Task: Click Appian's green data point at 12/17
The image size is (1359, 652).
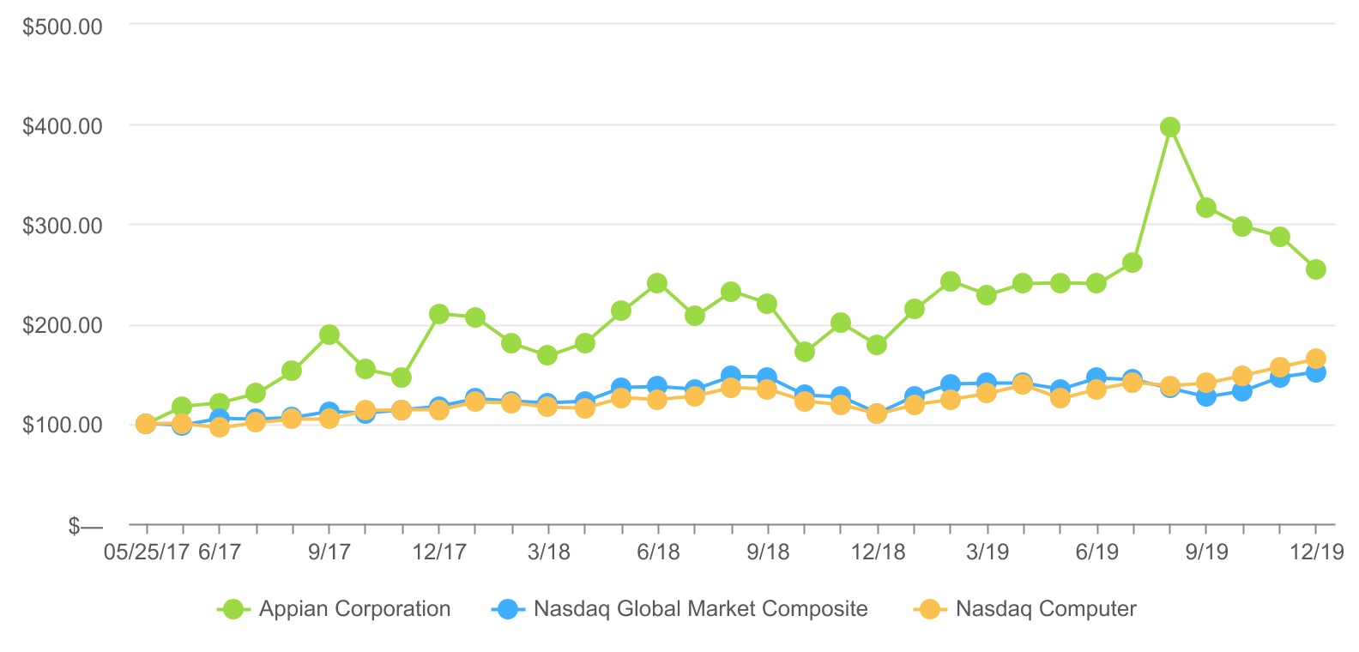Action: (438, 314)
